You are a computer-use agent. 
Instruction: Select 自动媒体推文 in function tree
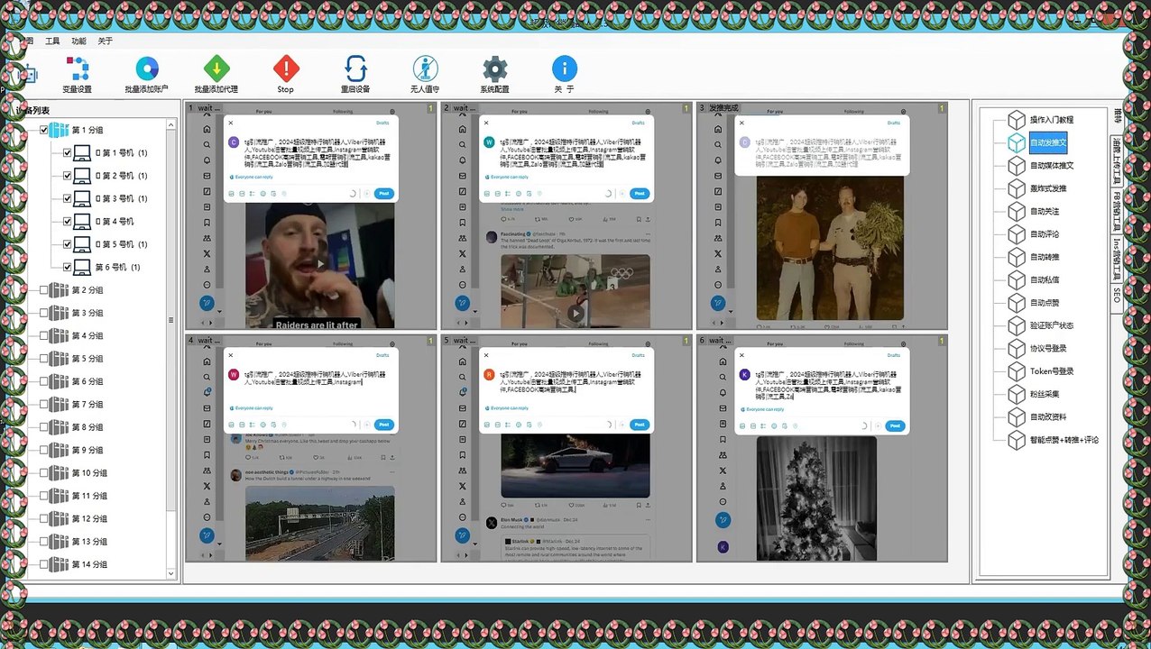[1052, 166]
